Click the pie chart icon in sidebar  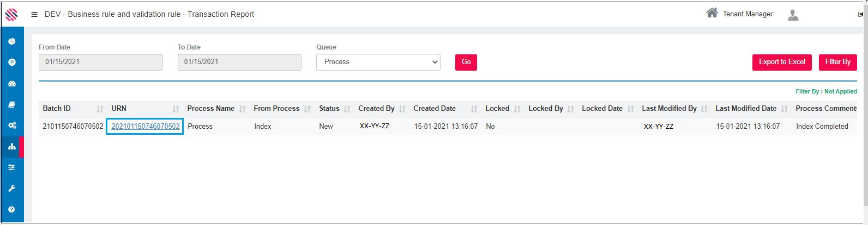[11, 41]
